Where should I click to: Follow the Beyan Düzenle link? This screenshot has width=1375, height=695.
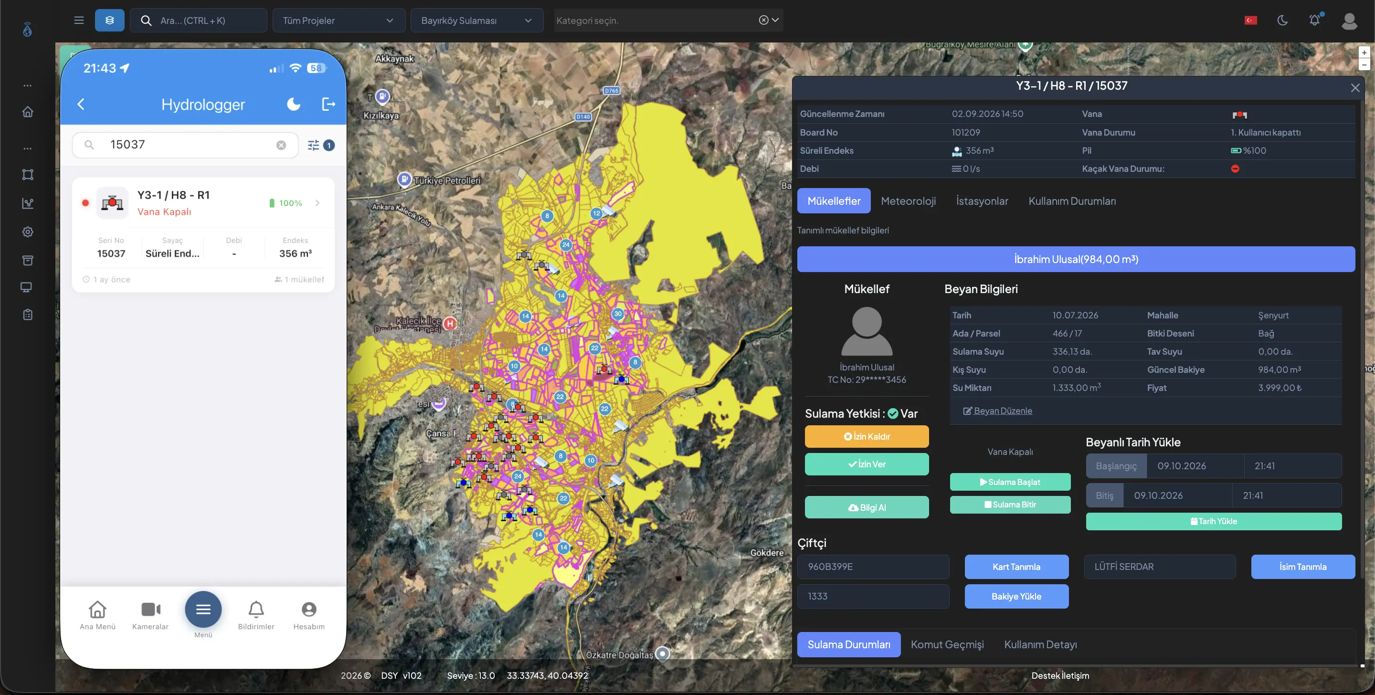[x=997, y=411]
